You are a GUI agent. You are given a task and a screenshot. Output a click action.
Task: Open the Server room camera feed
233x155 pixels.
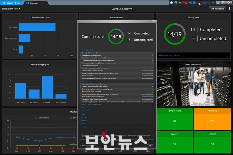(x=194, y=84)
